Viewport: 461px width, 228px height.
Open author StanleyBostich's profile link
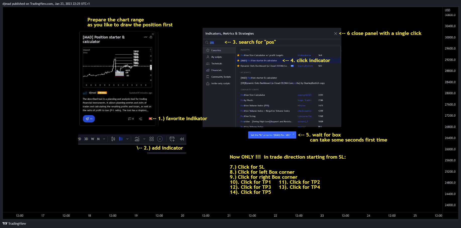[305, 66]
